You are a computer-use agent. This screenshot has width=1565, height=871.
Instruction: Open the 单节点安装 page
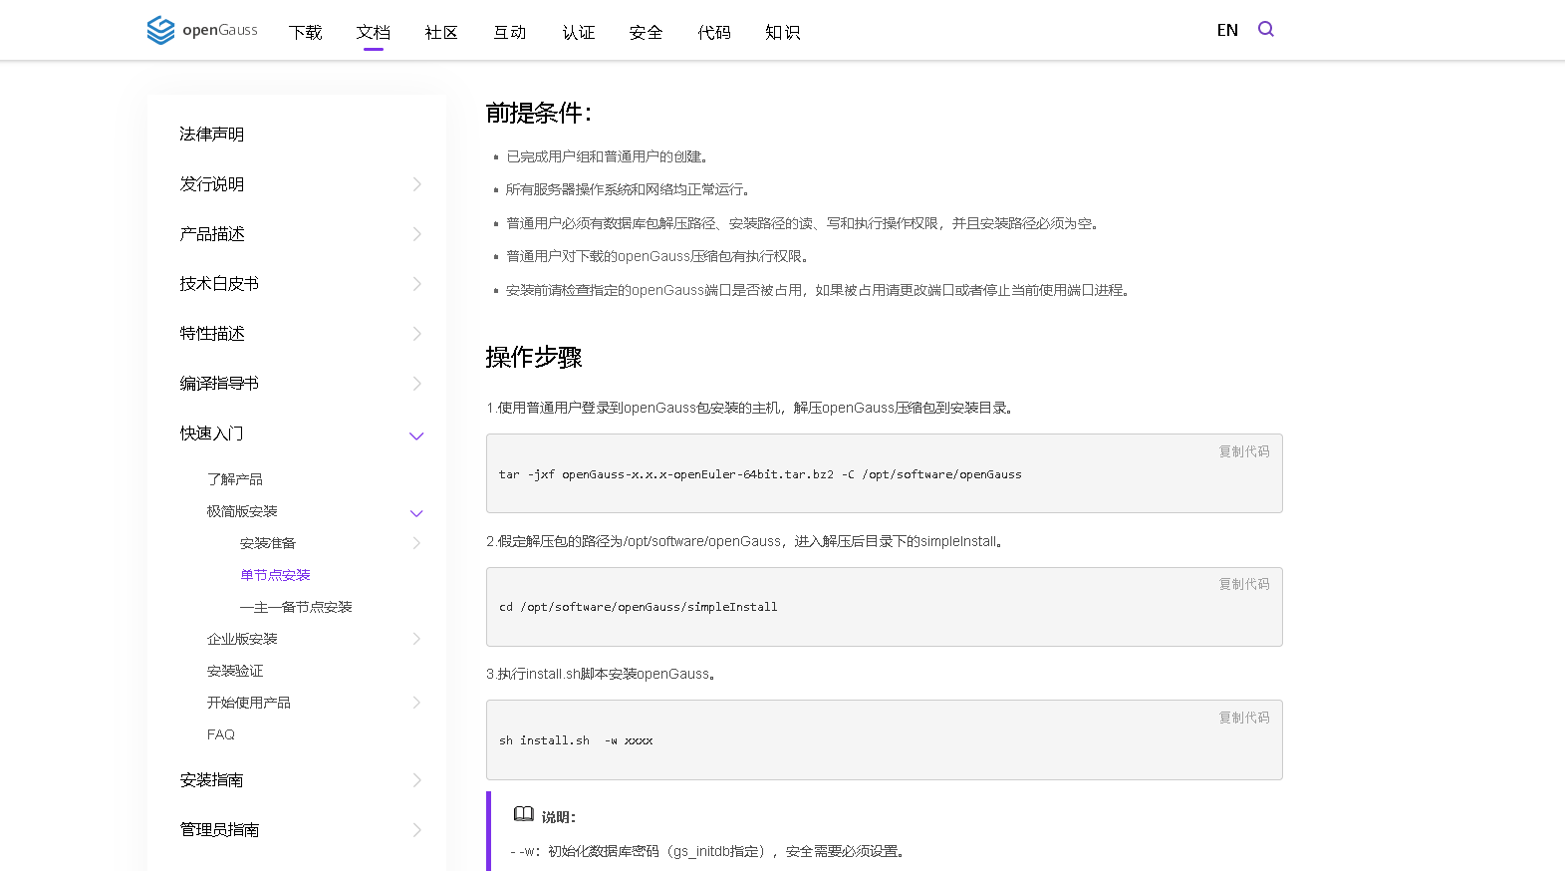coord(275,575)
